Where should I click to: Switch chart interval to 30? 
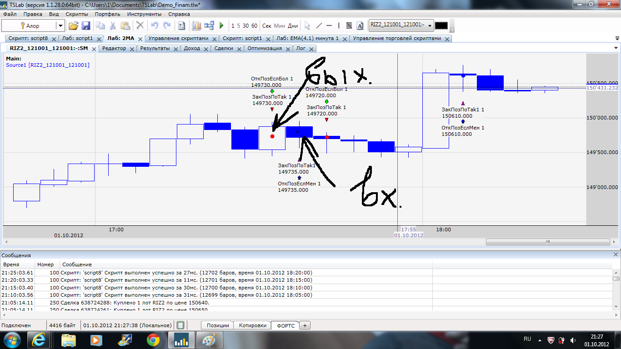[245, 26]
